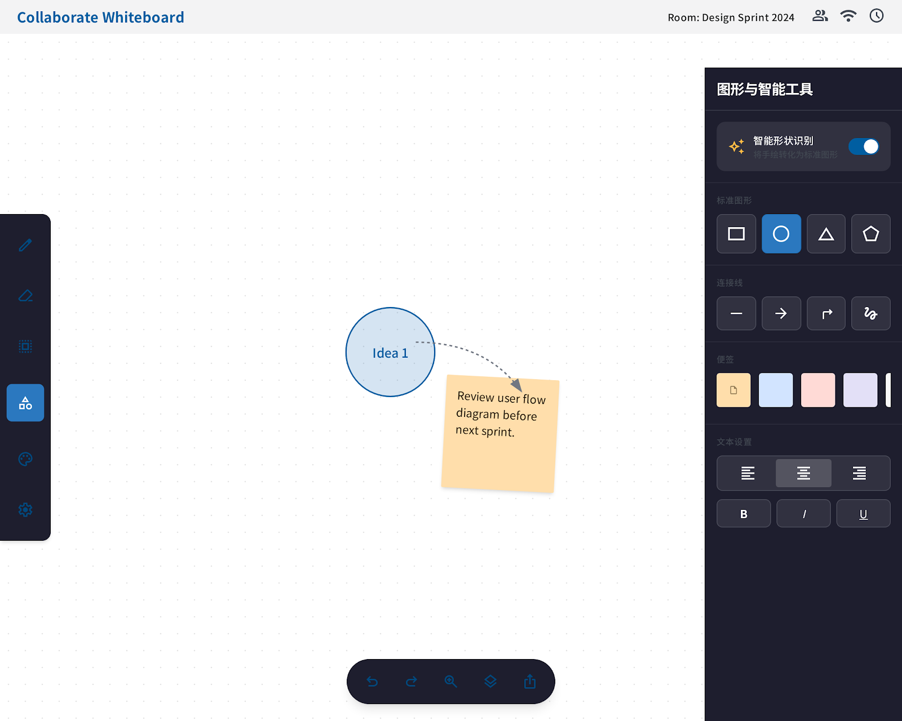
Task: Click the sparkle icon in smart recognition card
Action: pos(736,146)
